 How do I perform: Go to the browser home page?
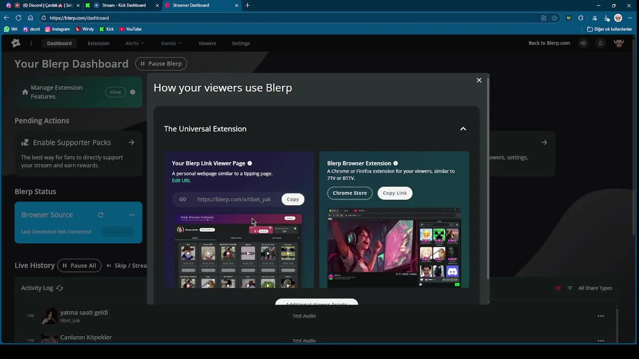(30, 17)
